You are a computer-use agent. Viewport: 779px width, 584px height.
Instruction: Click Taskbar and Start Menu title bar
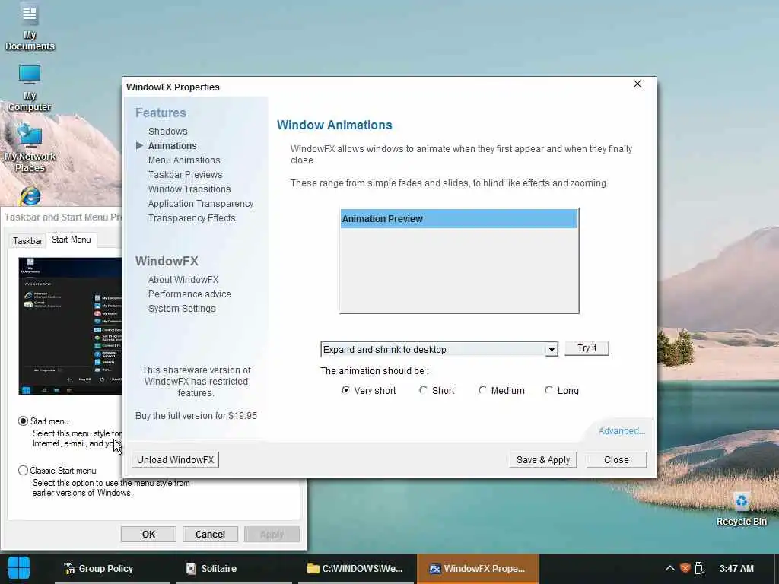pos(62,217)
